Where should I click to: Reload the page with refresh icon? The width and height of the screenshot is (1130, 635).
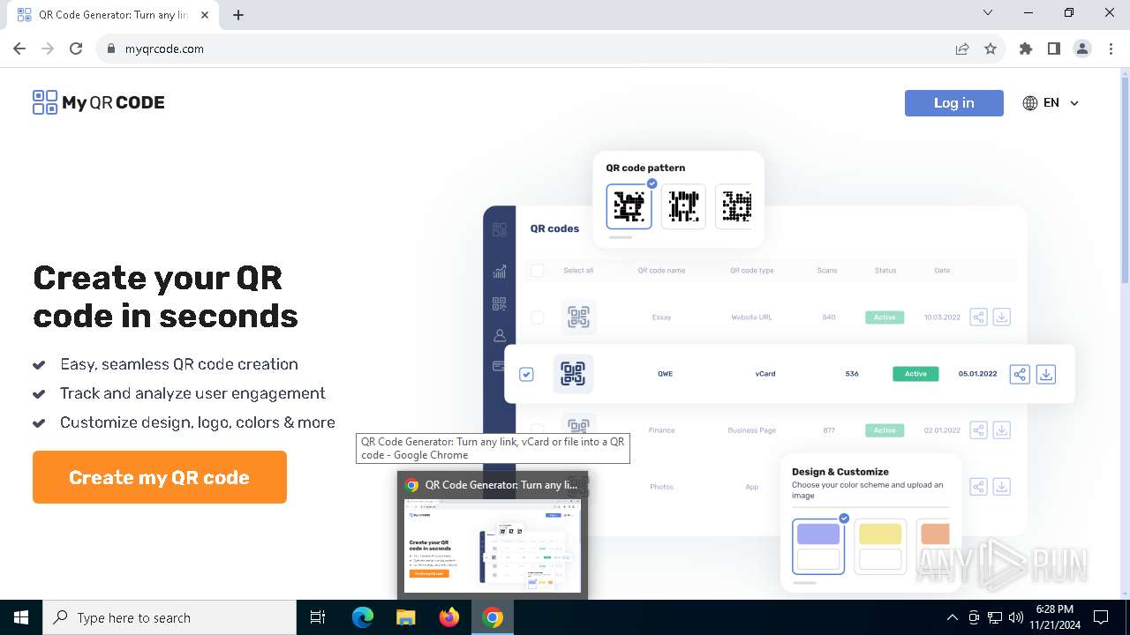[x=76, y=49]
